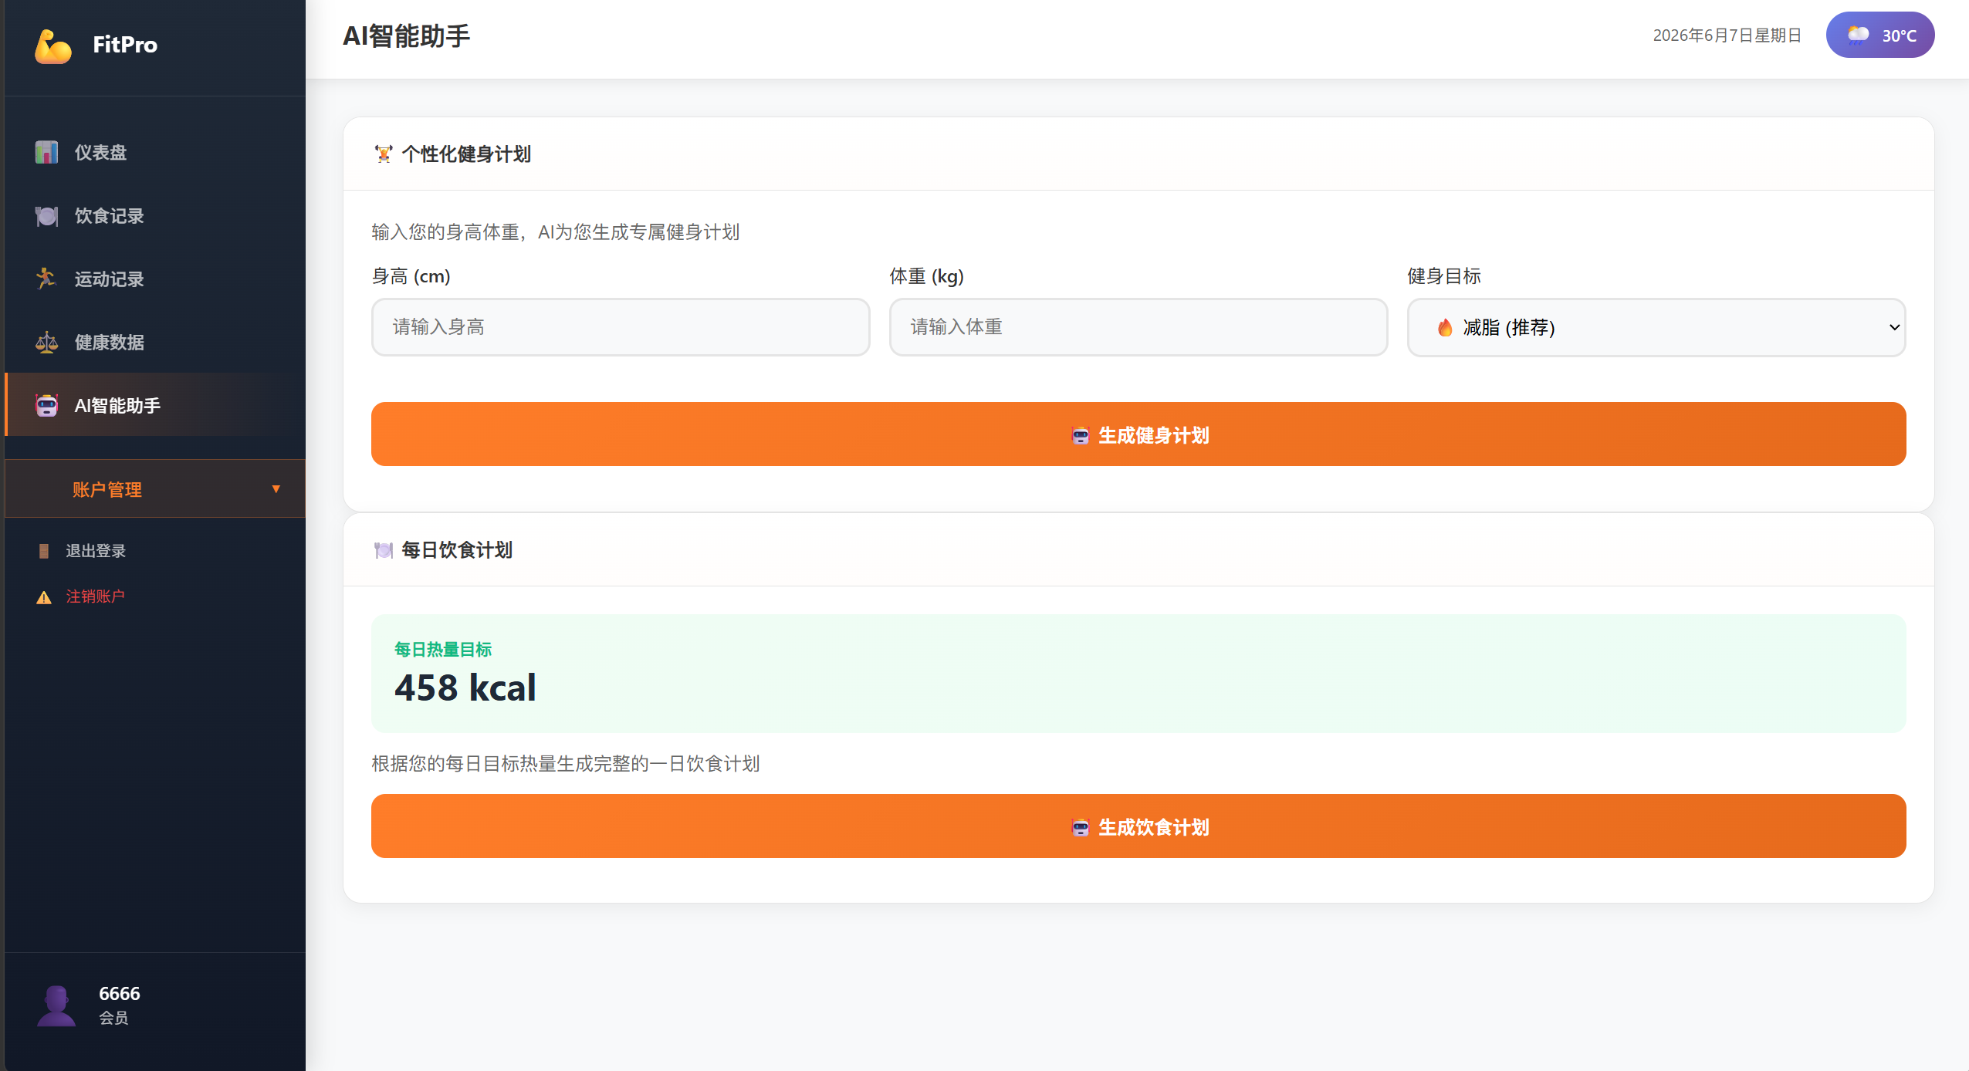Screen dimensions: 1969x1071
Task: Select the AI智能助手 menu item
Action: click(x=155, y=405)
